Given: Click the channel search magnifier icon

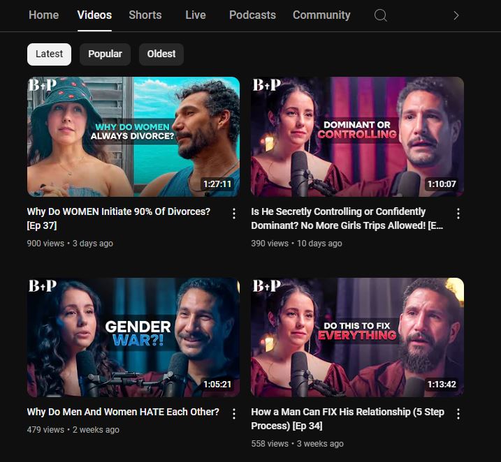Looking at the screenshot, I should pos(380,15).
